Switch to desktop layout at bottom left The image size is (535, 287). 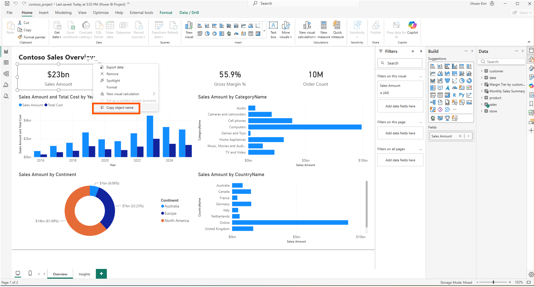(18, 273)
